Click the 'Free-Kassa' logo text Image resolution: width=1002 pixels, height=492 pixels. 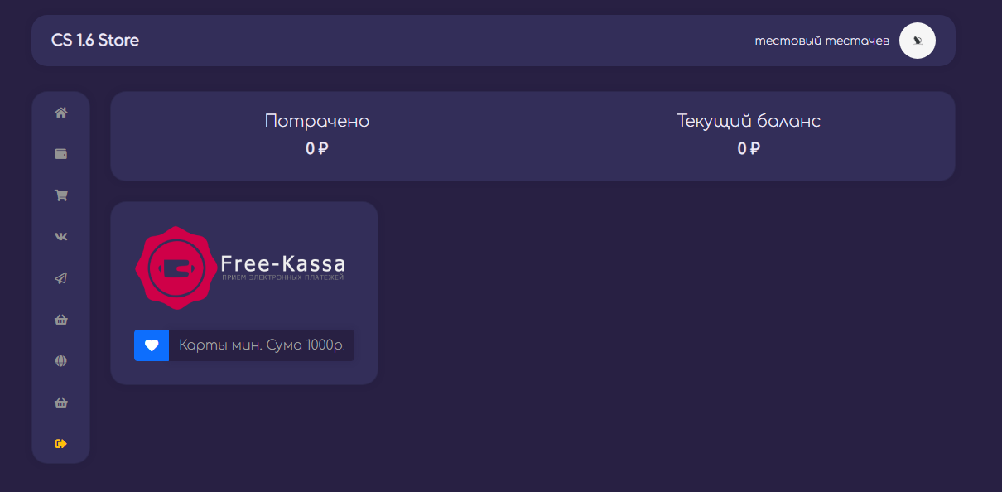coord(282,265)
